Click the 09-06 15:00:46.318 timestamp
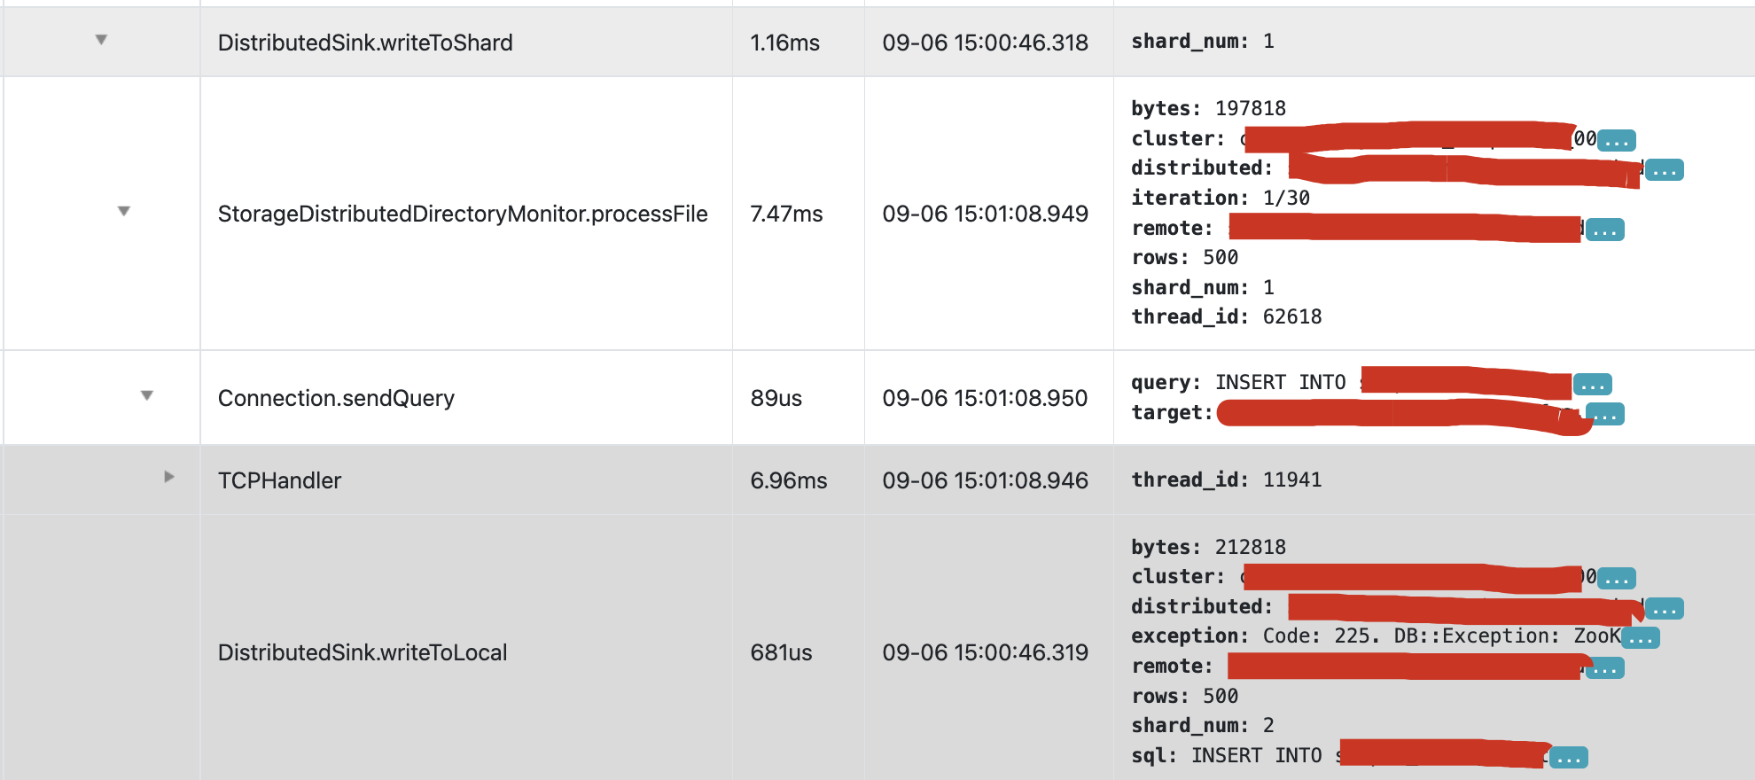1755x780 pixels. pyautogui.click(x=985, y=43)
